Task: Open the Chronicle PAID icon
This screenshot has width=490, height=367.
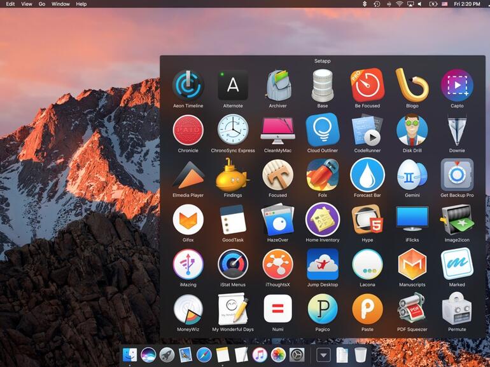Action: 188,130
